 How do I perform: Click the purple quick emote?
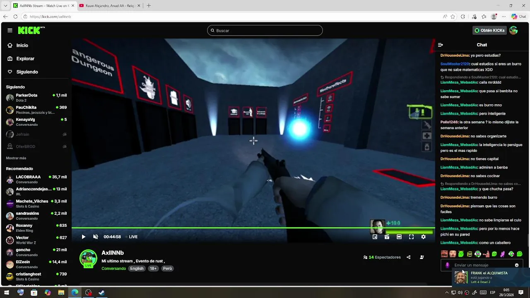(503, 254)
